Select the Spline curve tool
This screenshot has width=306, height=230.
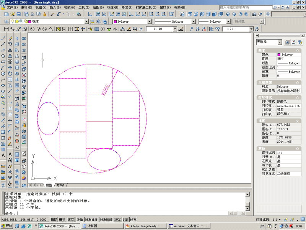[x=3, y=79]
